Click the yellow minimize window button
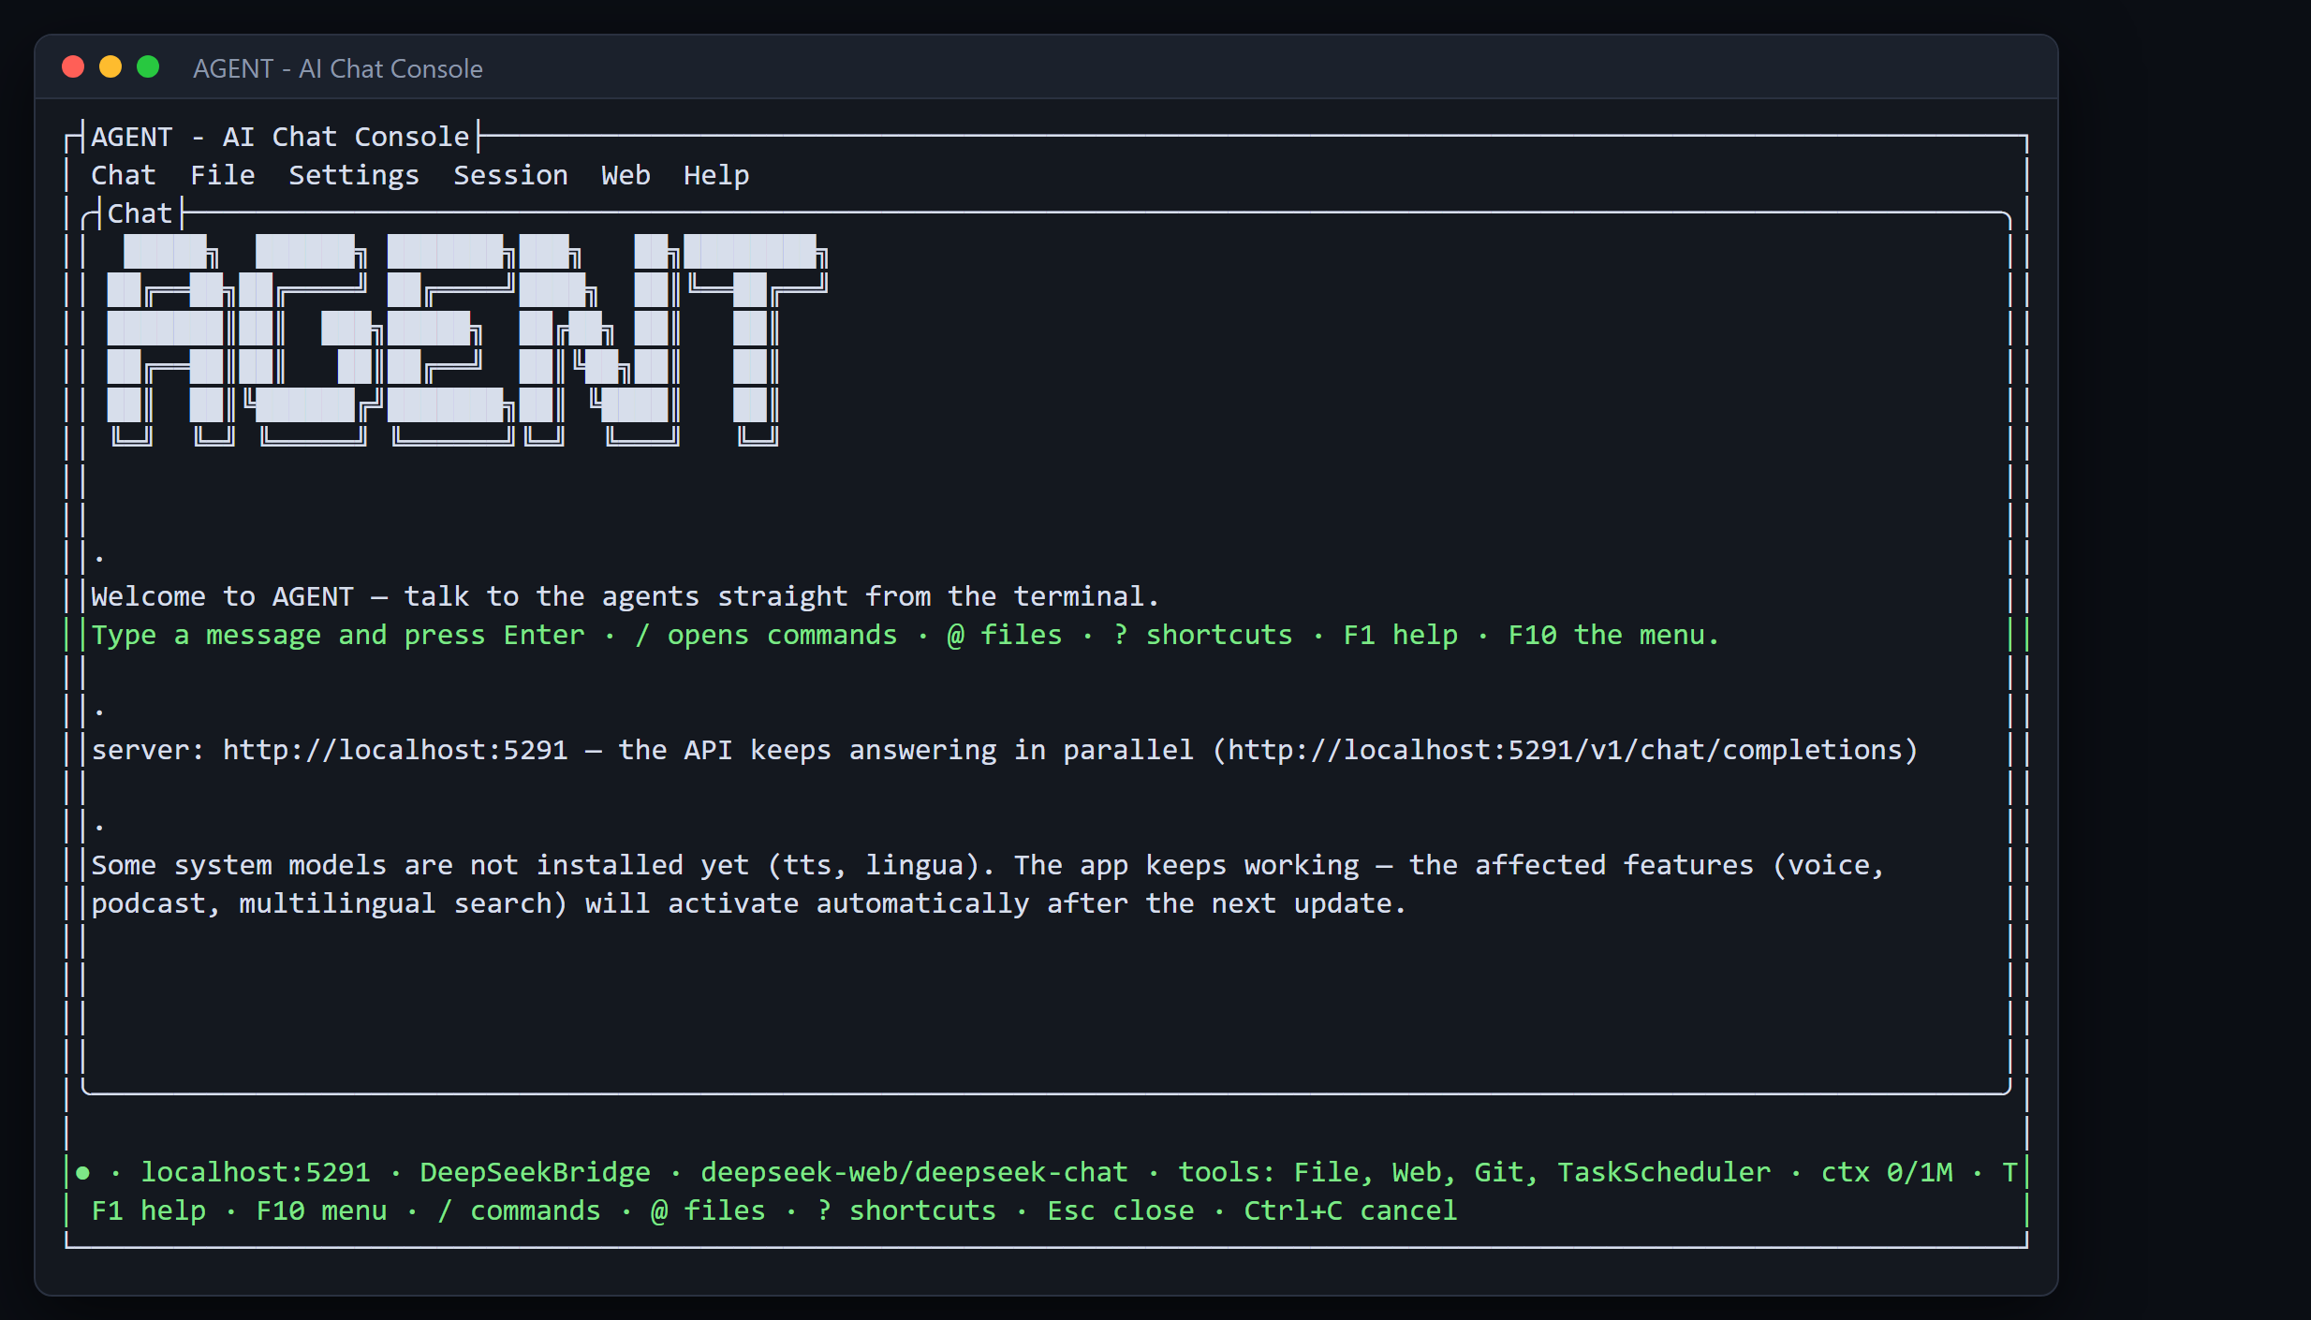Viewport: 2311px width, 1320px height. pyautogui.click(x=110, y=67)
